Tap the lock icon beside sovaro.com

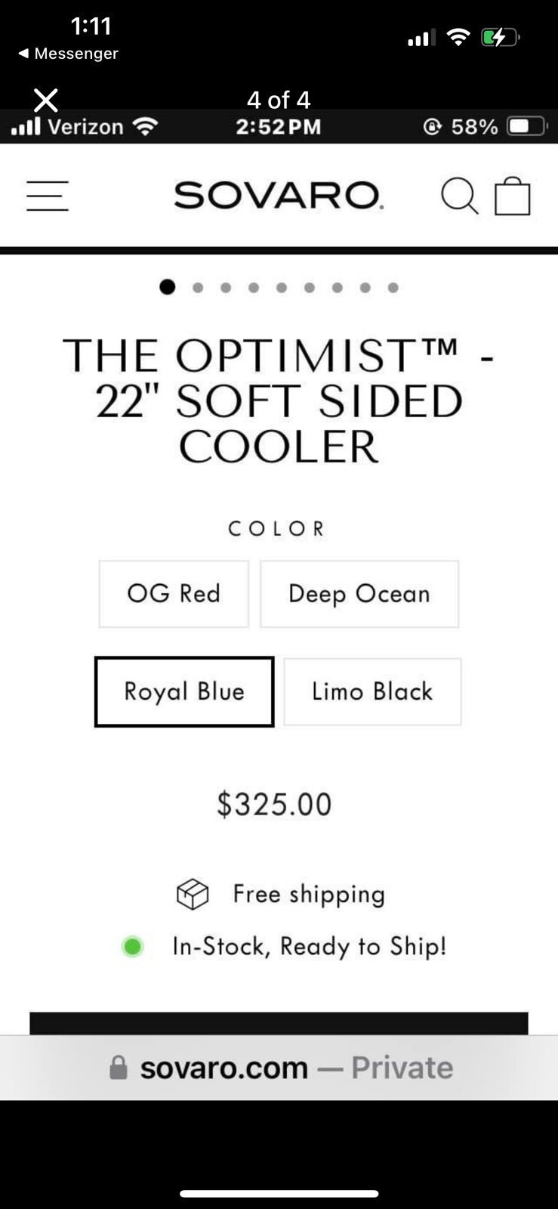119,1067
